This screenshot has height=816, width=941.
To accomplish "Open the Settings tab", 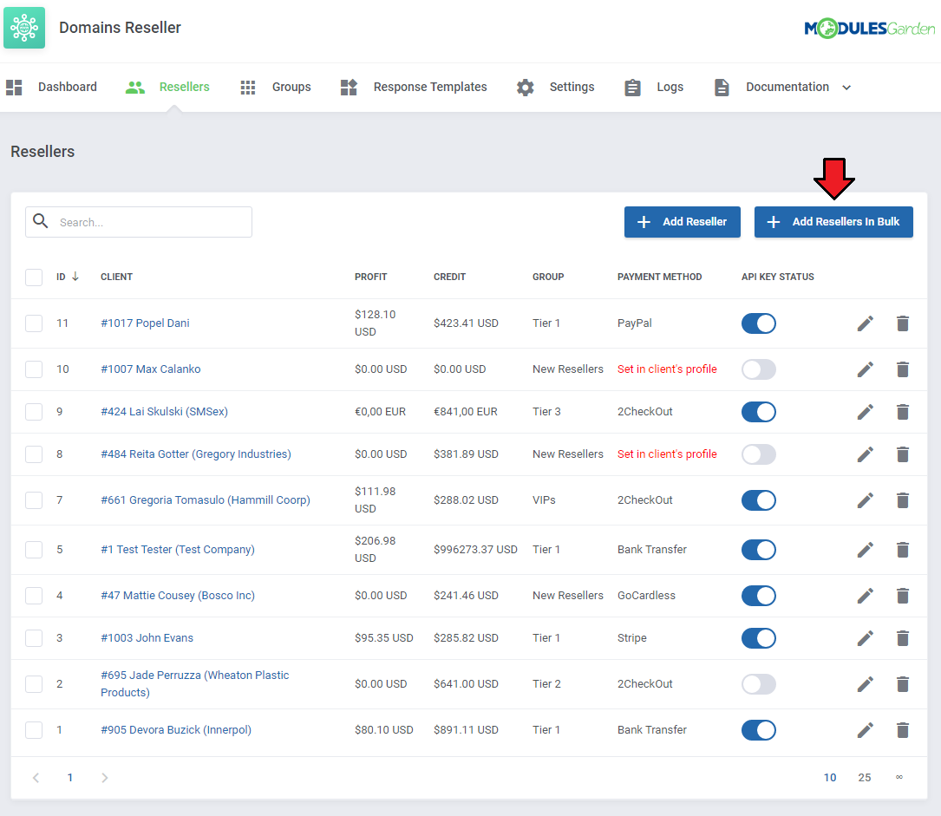I will click(x=555, y=88).
